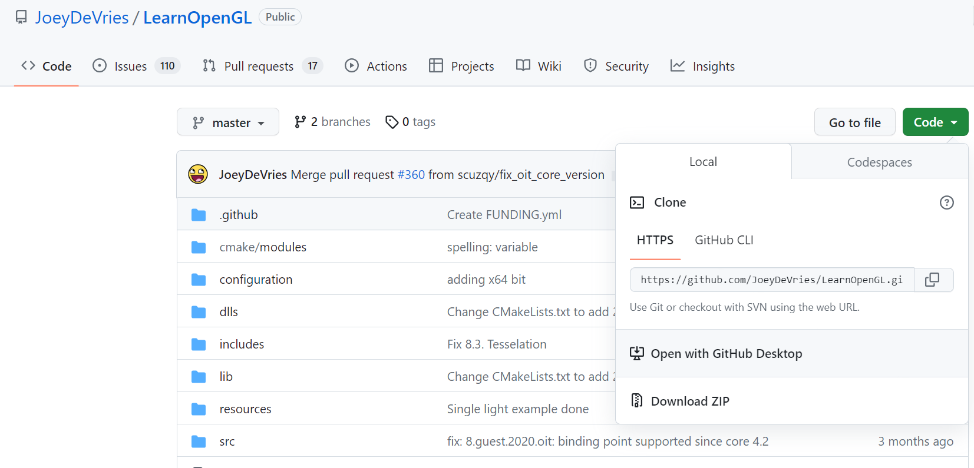
Task: Click the dlls folder icon
Action: pyautogui.click(x=199, y=312)
